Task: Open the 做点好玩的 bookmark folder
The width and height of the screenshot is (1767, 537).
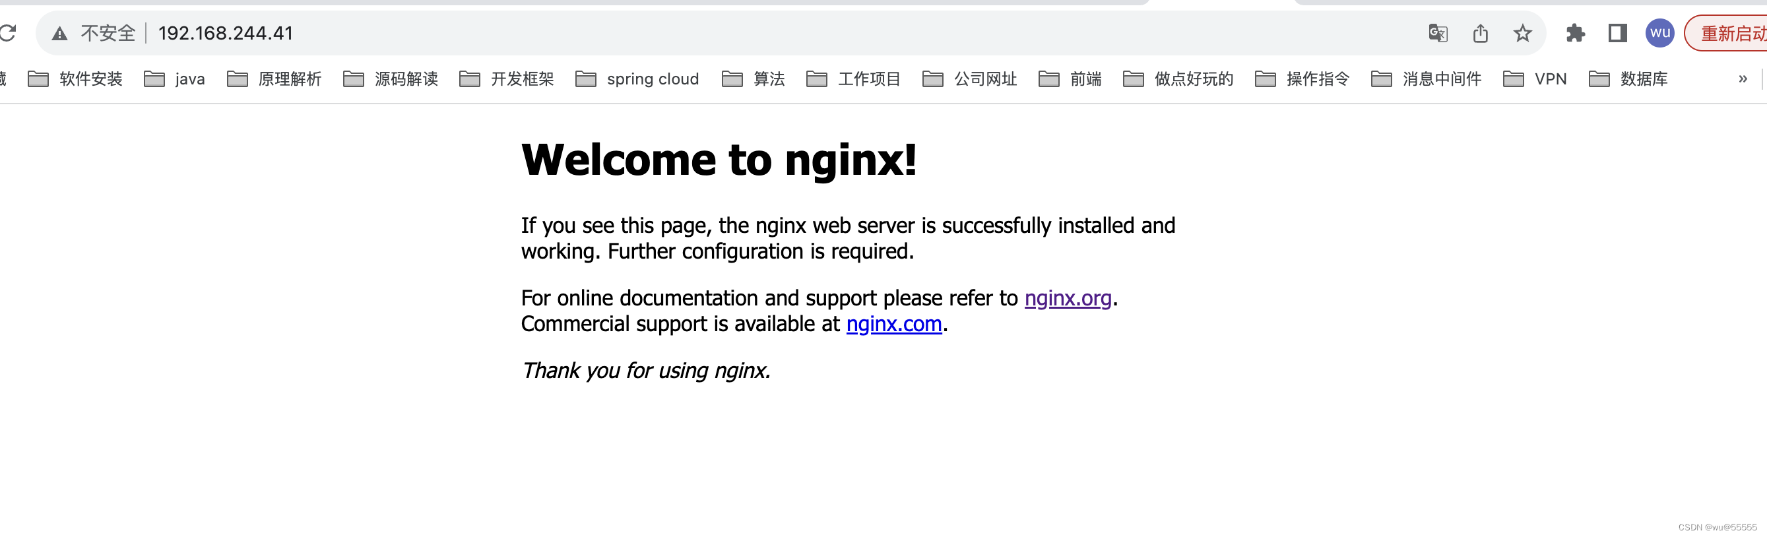Action: [x=1178, y=79]
